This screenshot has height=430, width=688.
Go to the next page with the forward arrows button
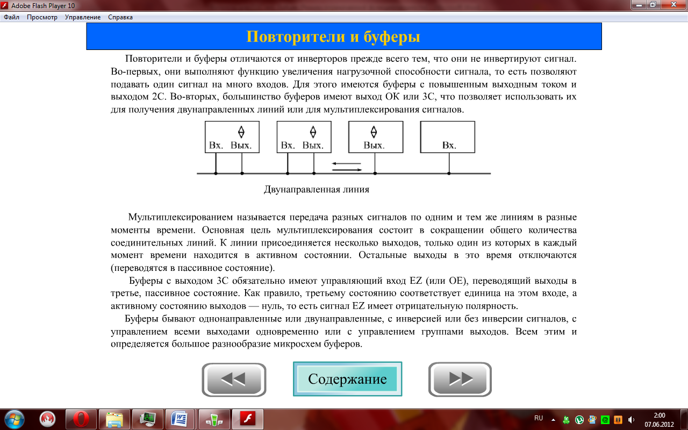click(x=460, y=379)
